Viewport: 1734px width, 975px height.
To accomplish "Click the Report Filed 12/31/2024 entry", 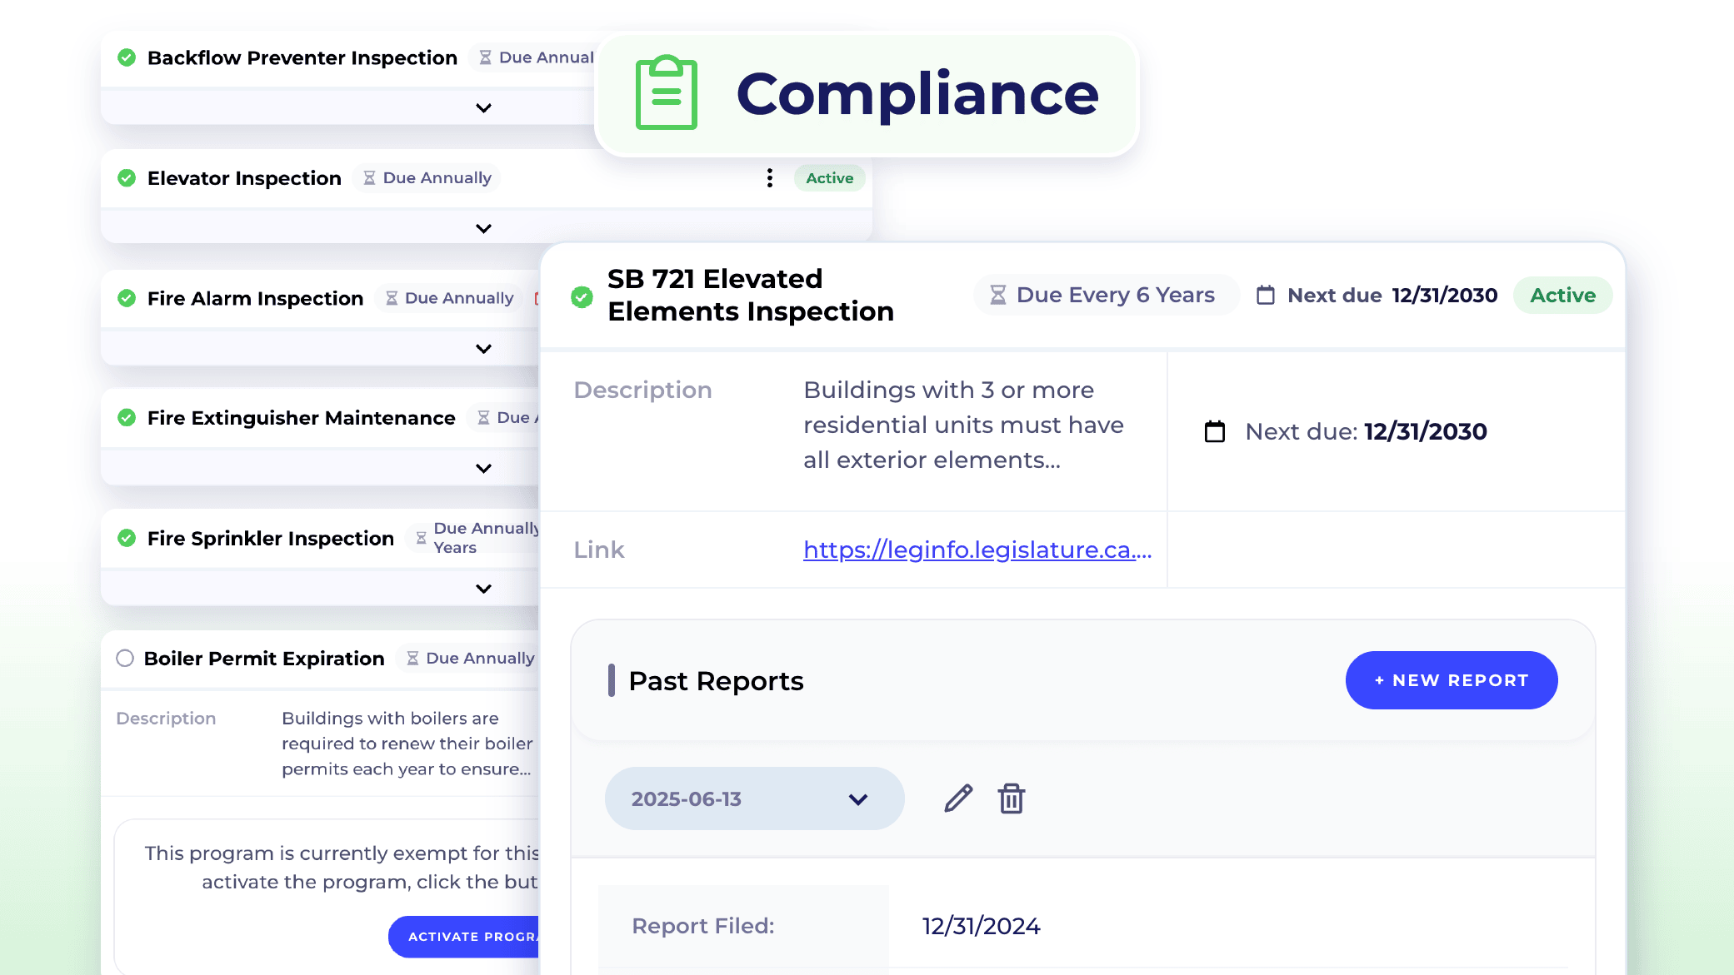I will tap(980, 926).
